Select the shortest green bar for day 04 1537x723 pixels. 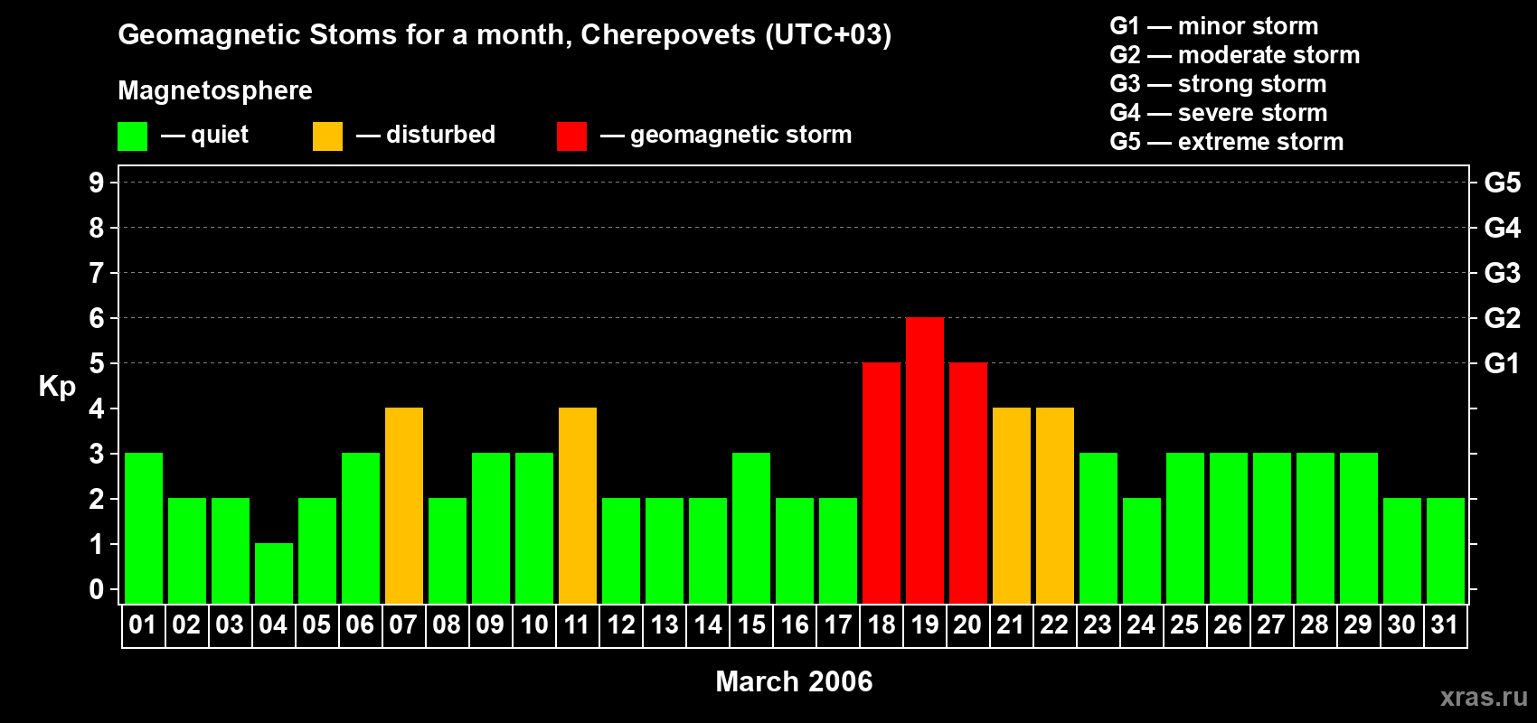pos(273,573)
